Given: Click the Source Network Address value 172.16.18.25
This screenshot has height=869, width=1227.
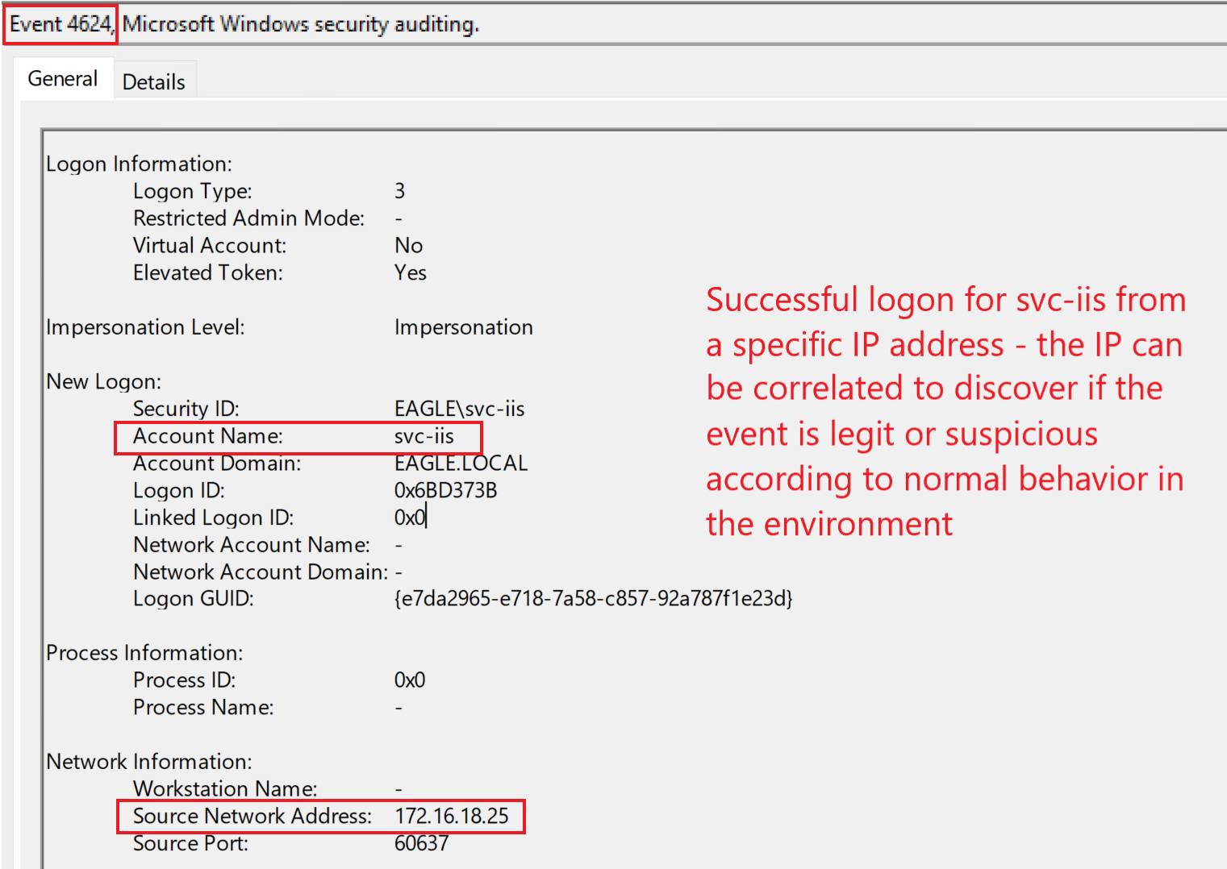Looking at the screenshot, I should tap(451, 816).
